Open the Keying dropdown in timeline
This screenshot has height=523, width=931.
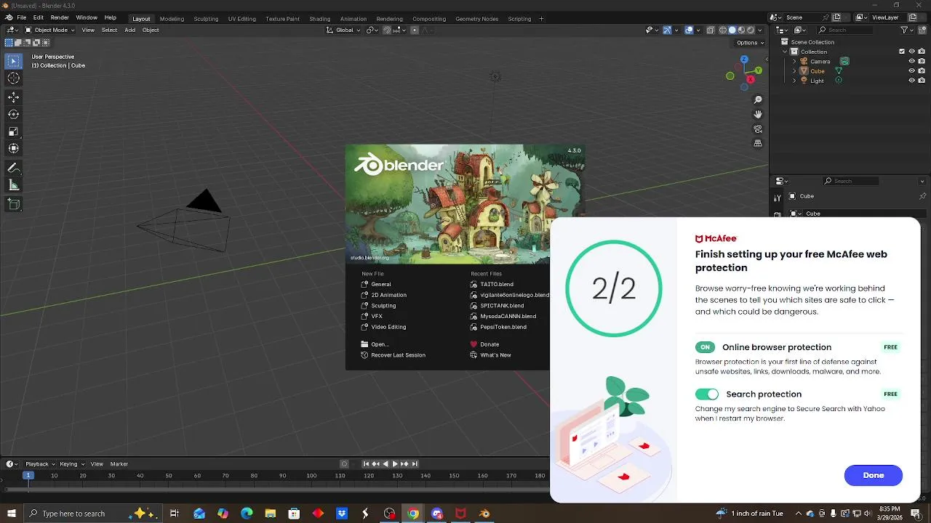pyautogui.click(x=71, y=464)
